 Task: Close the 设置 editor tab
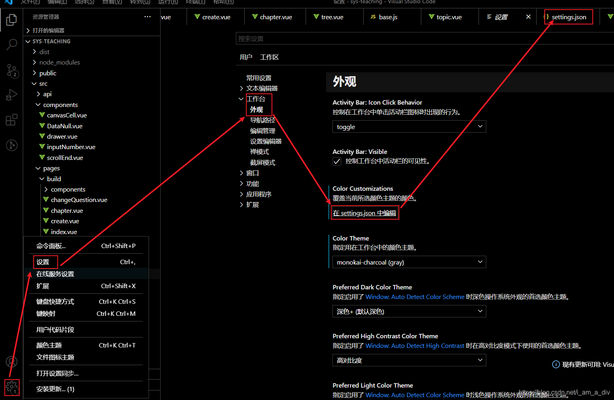tap(528, 17)
